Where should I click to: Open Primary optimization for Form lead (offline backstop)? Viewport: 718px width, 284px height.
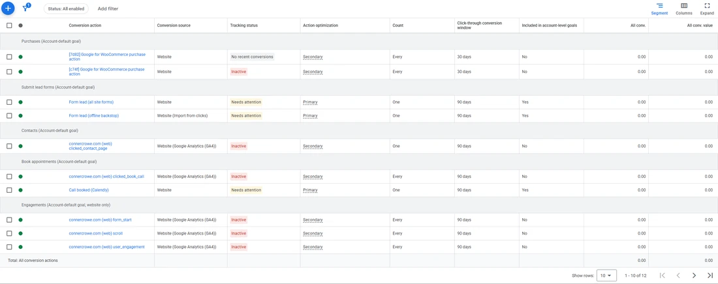(x=310, y=116)
